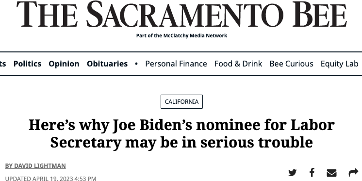
Task: Open the Opinion section
Action: pos(64,64)
